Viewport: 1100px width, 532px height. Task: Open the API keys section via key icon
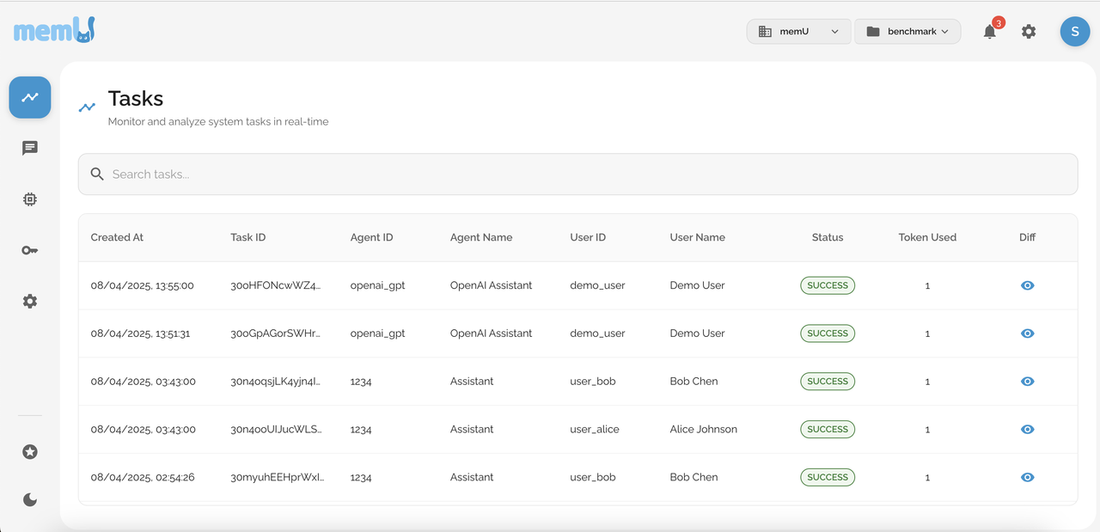coord(29,250)
